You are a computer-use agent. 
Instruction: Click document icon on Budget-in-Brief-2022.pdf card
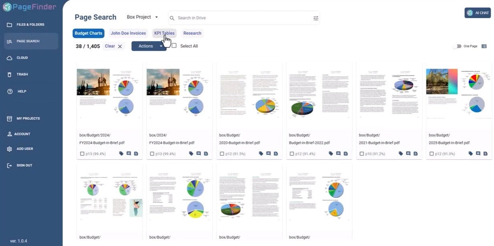(x=345, y=154)
